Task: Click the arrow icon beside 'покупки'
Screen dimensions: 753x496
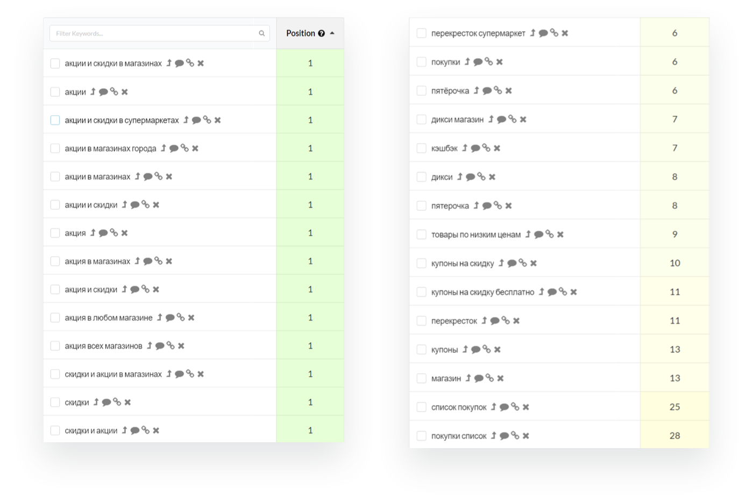Action: pyautogui.click(x=467, y=62)
